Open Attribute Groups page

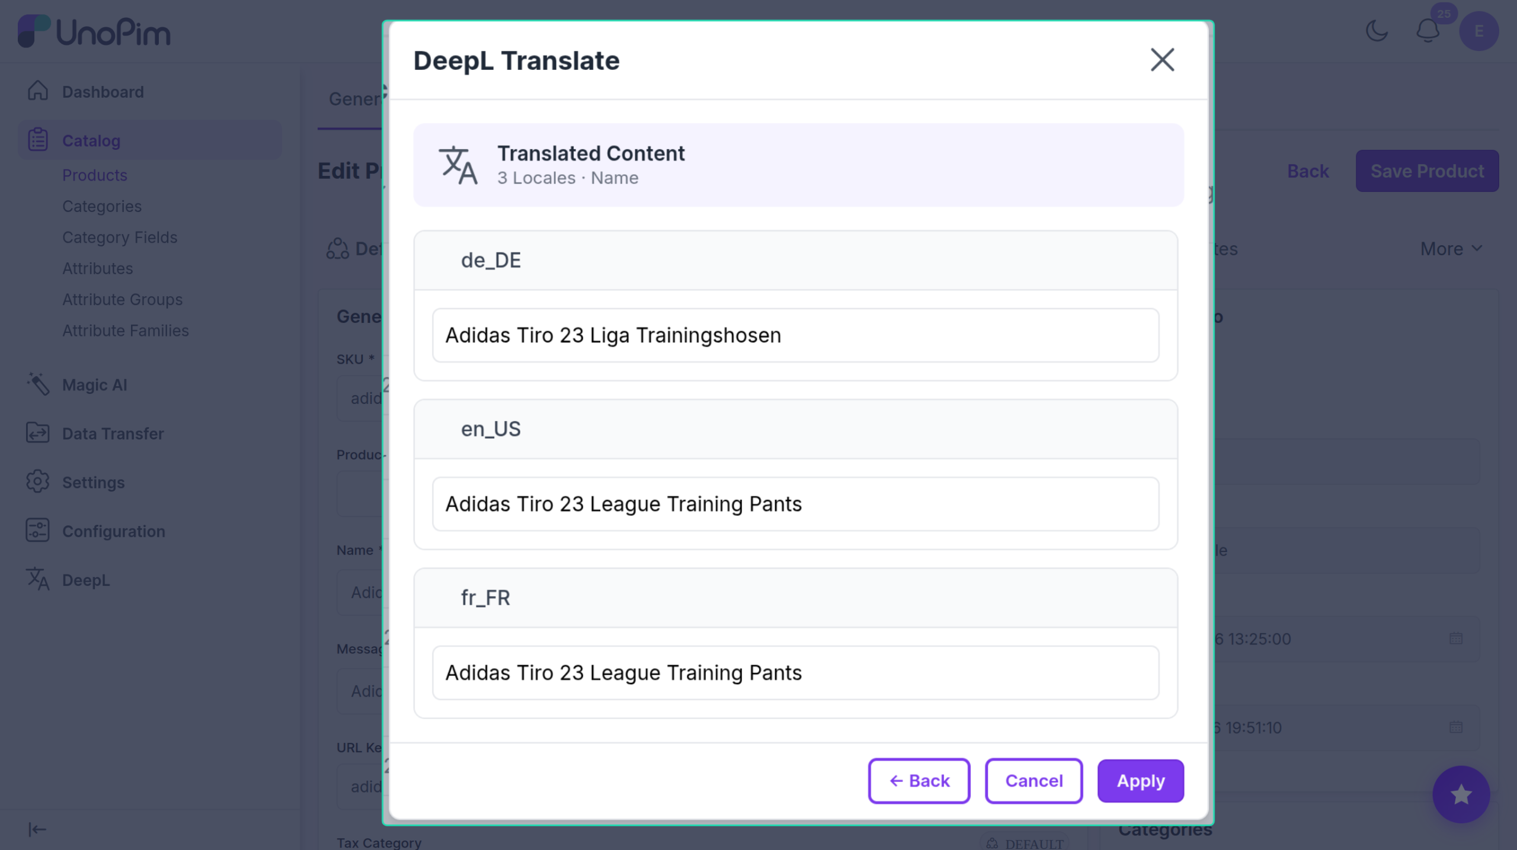123,300
